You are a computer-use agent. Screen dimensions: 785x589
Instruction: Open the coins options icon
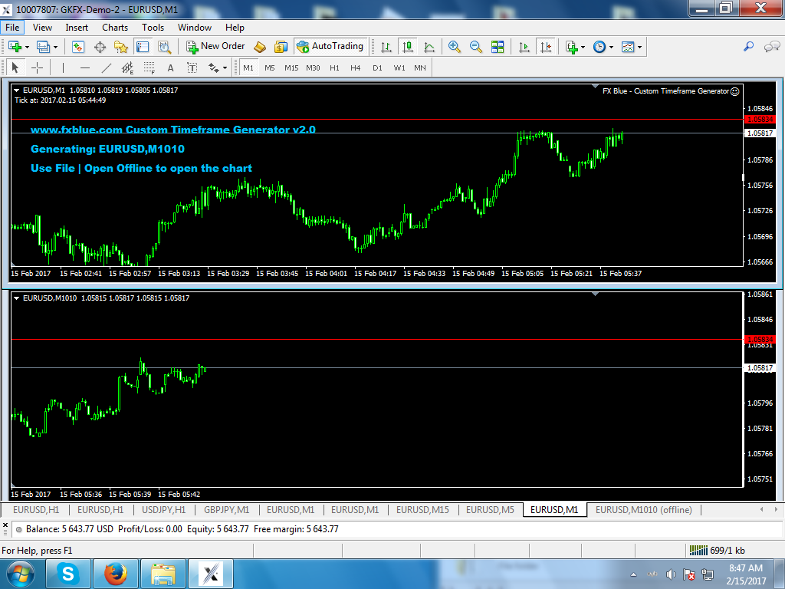coord(281,47)
